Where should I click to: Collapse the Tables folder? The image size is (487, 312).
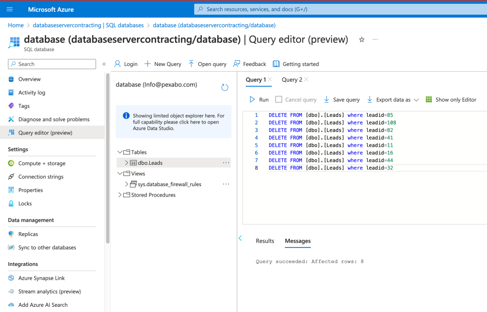click(119, 152)
